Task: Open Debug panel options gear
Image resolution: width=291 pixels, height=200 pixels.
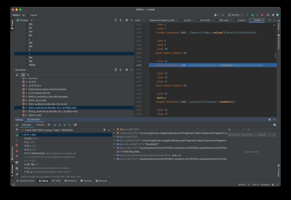Action: click(269, 120)
